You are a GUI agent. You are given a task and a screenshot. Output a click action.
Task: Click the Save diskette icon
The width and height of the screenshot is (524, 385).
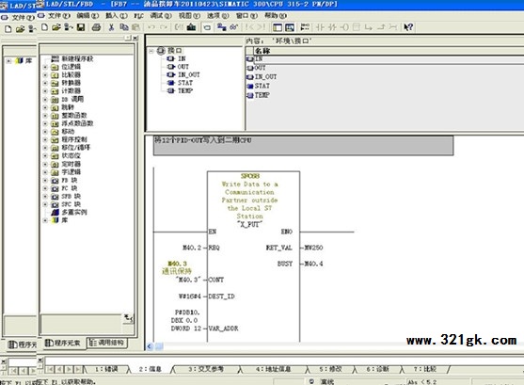tap(81, 27)
